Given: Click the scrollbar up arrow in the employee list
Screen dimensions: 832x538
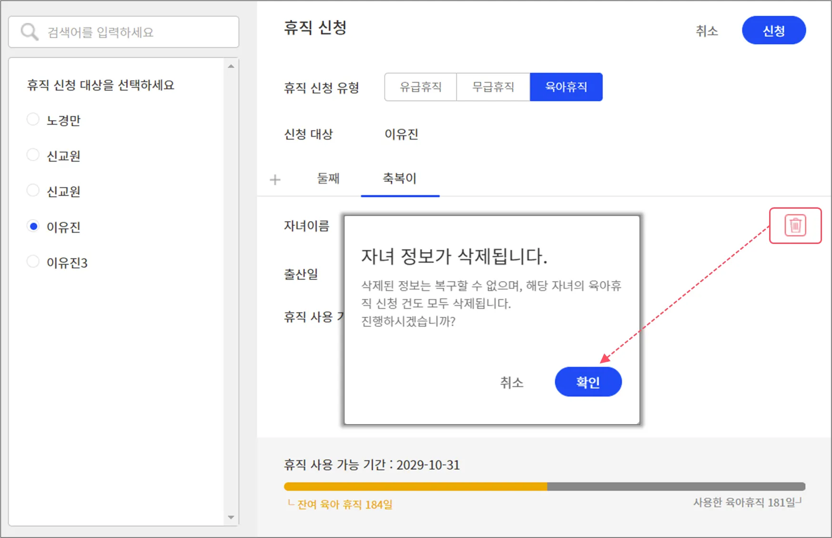Looking at the screenshot, I should 231,66.
